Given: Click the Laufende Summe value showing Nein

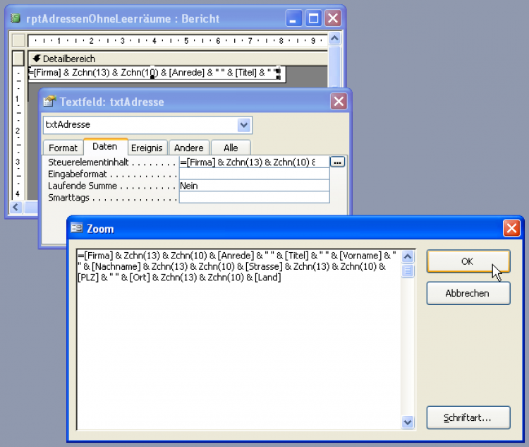Looking at the screenshot, I should [254, 186].
